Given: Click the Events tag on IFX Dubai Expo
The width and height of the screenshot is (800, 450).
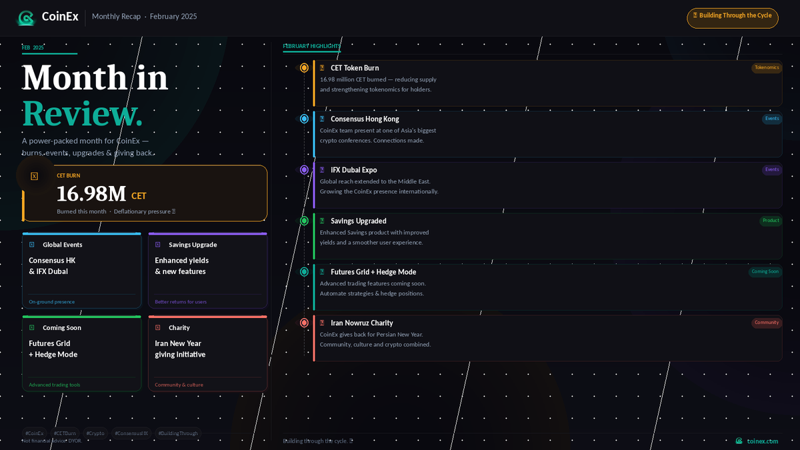Looking at the screenshot, I should 772,170.
